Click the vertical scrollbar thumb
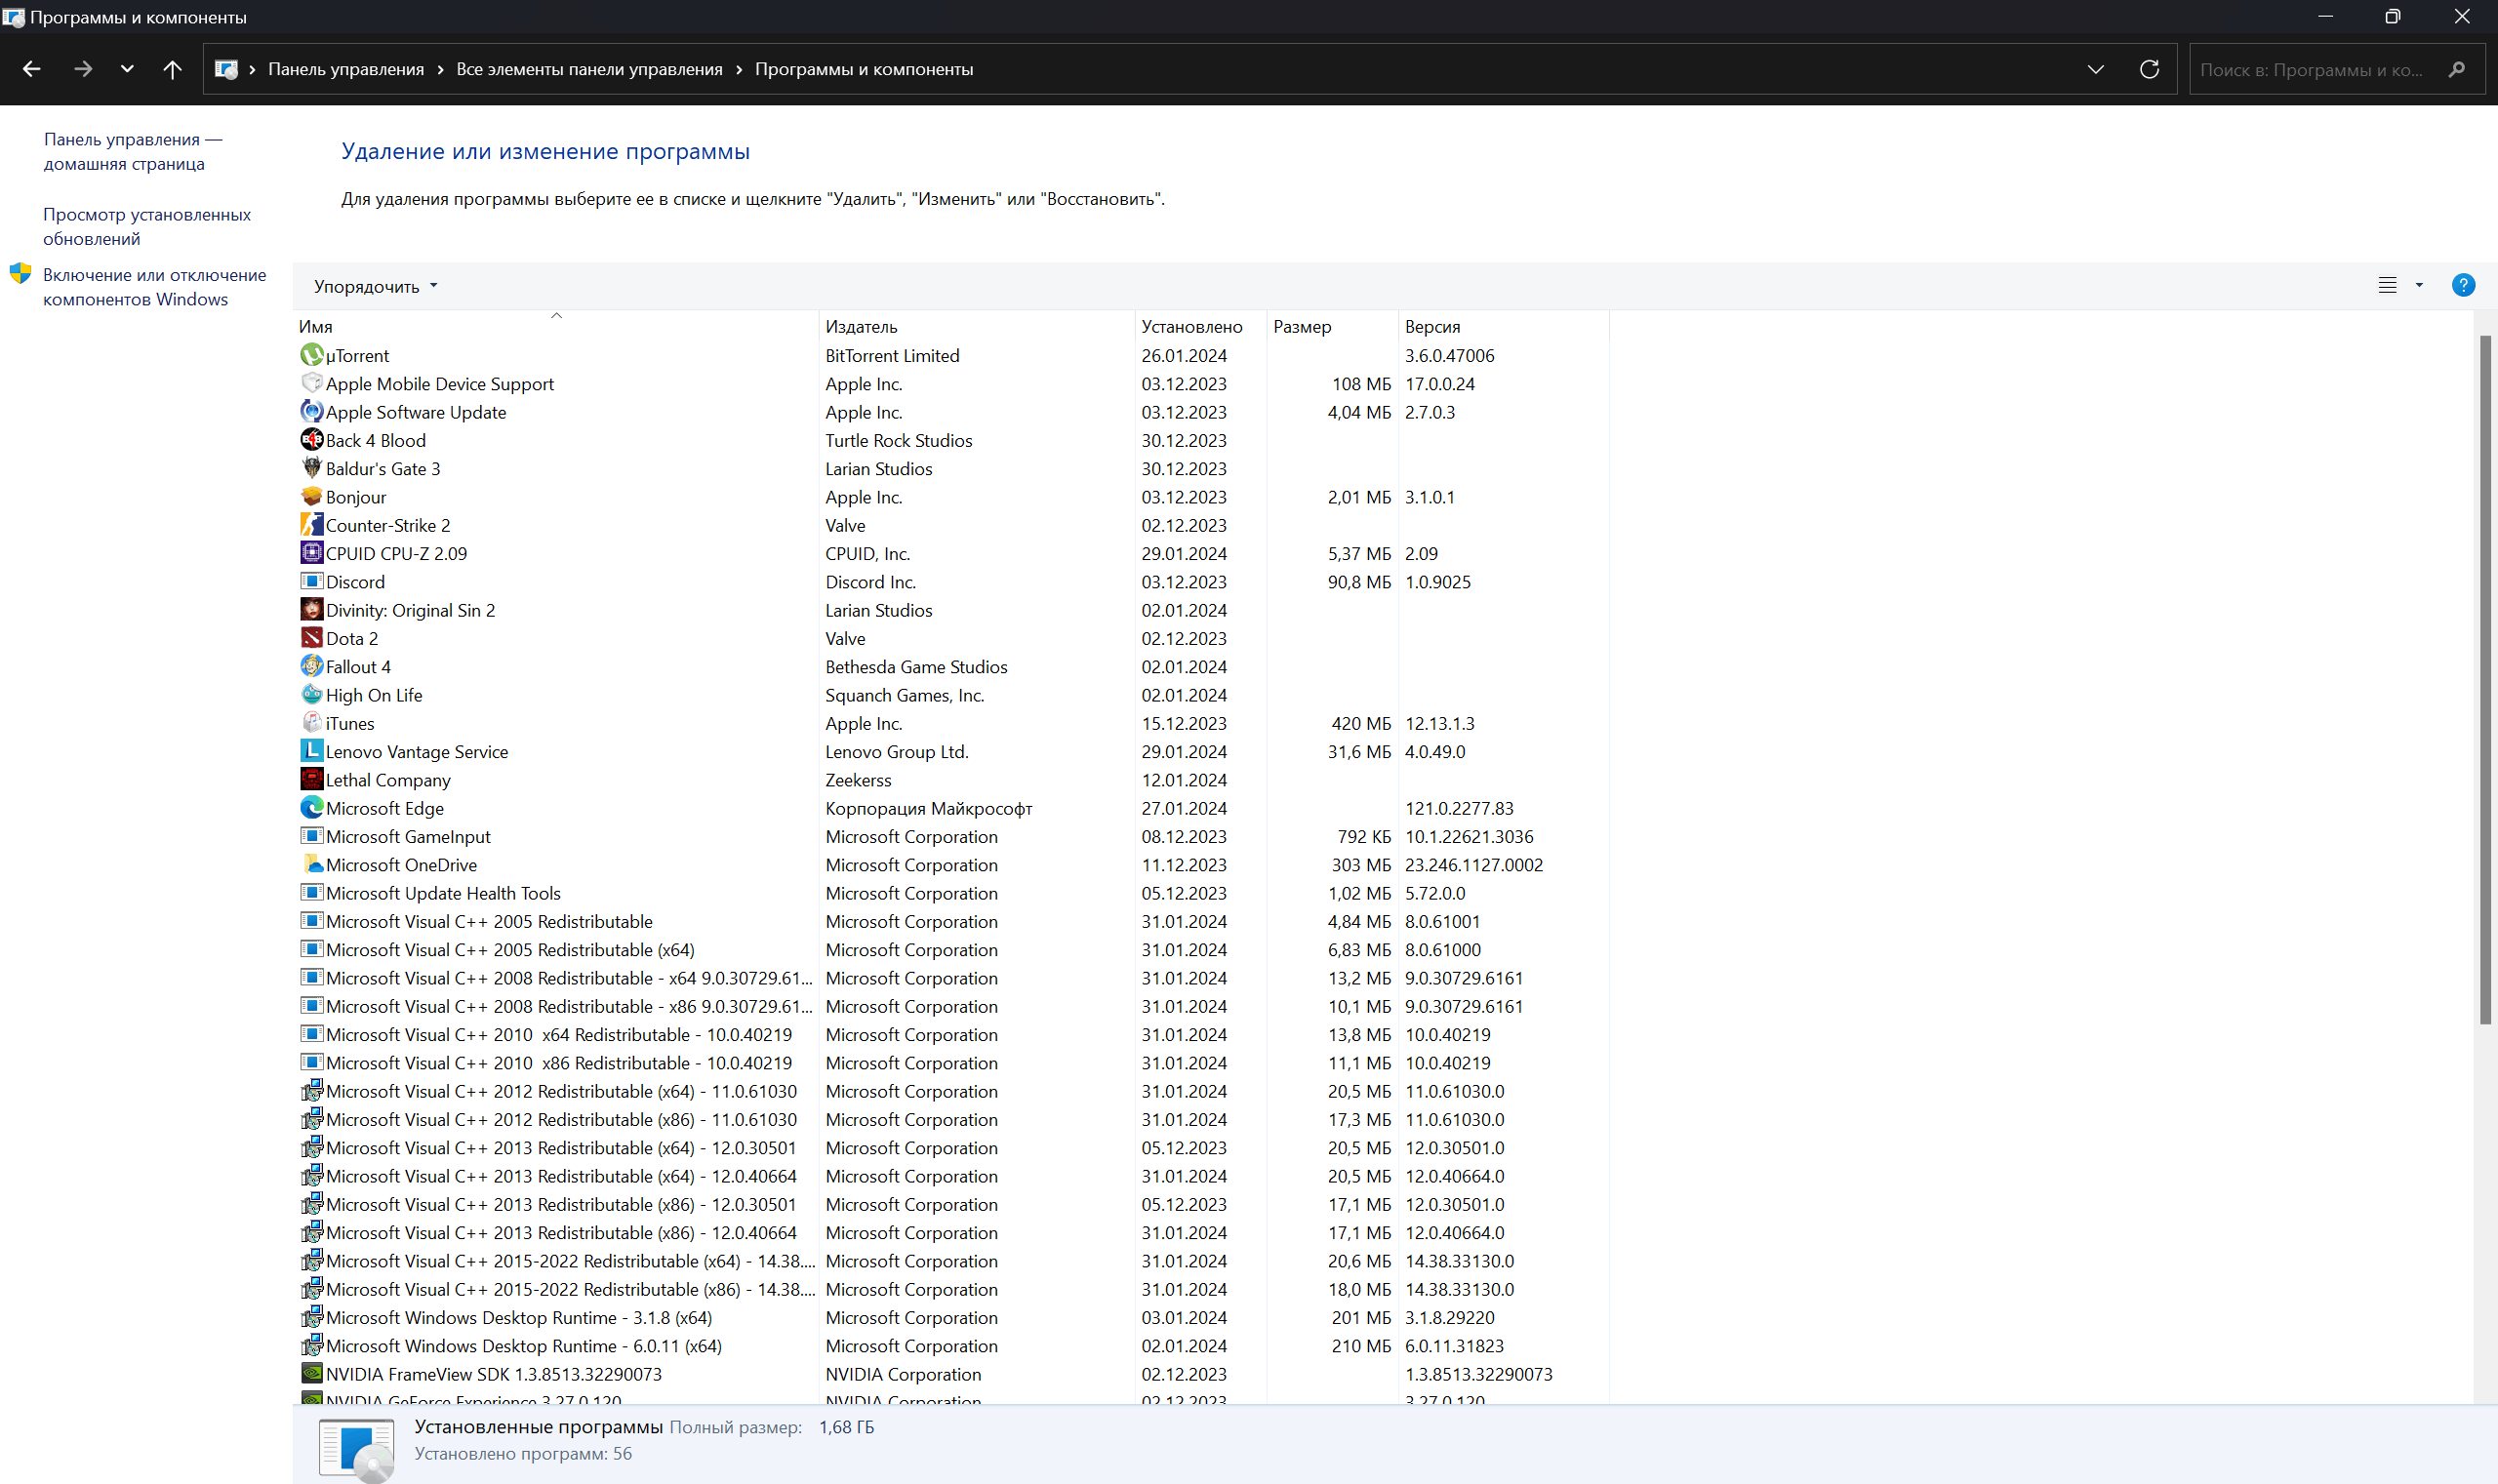 pyautogui.click(x=2485, y=680)
